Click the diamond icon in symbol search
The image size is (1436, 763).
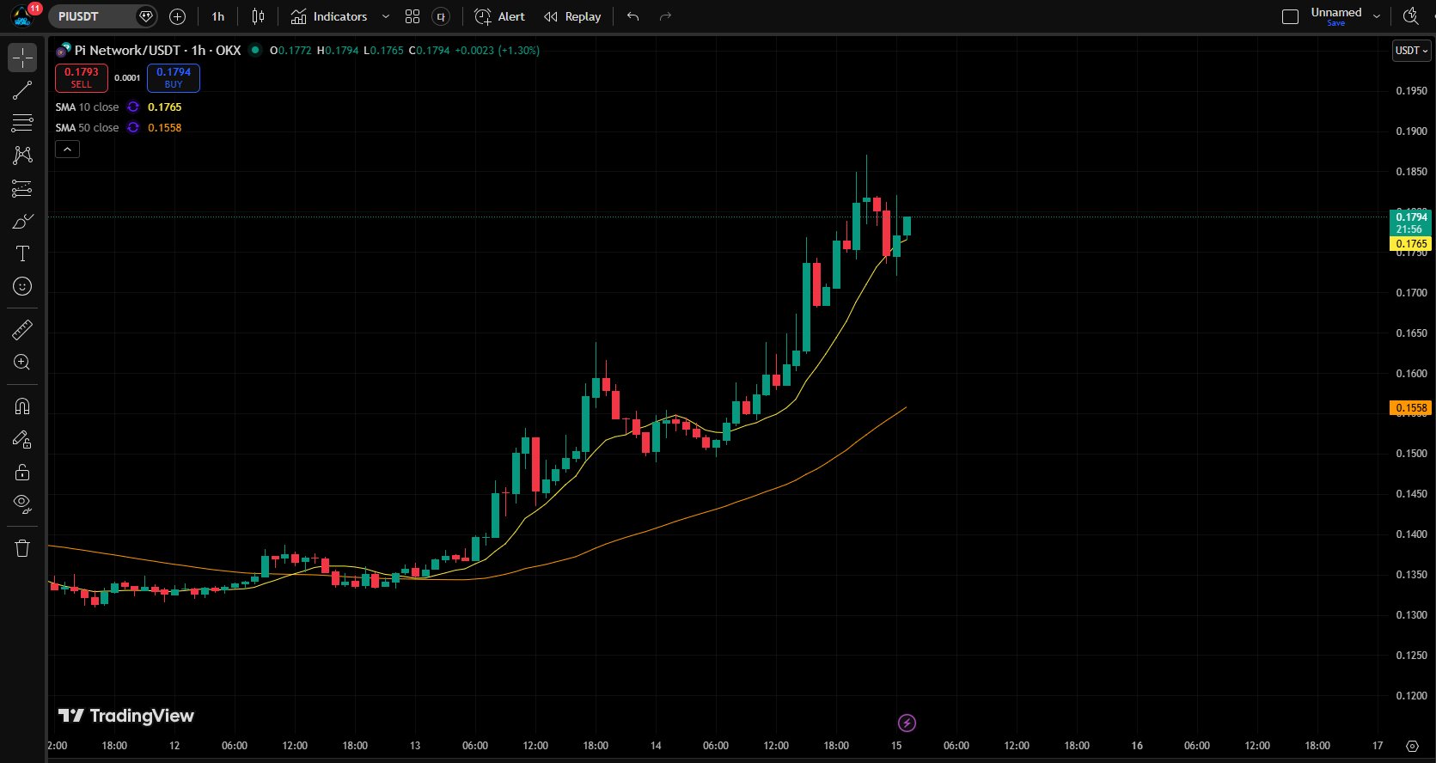click(146, 16)
